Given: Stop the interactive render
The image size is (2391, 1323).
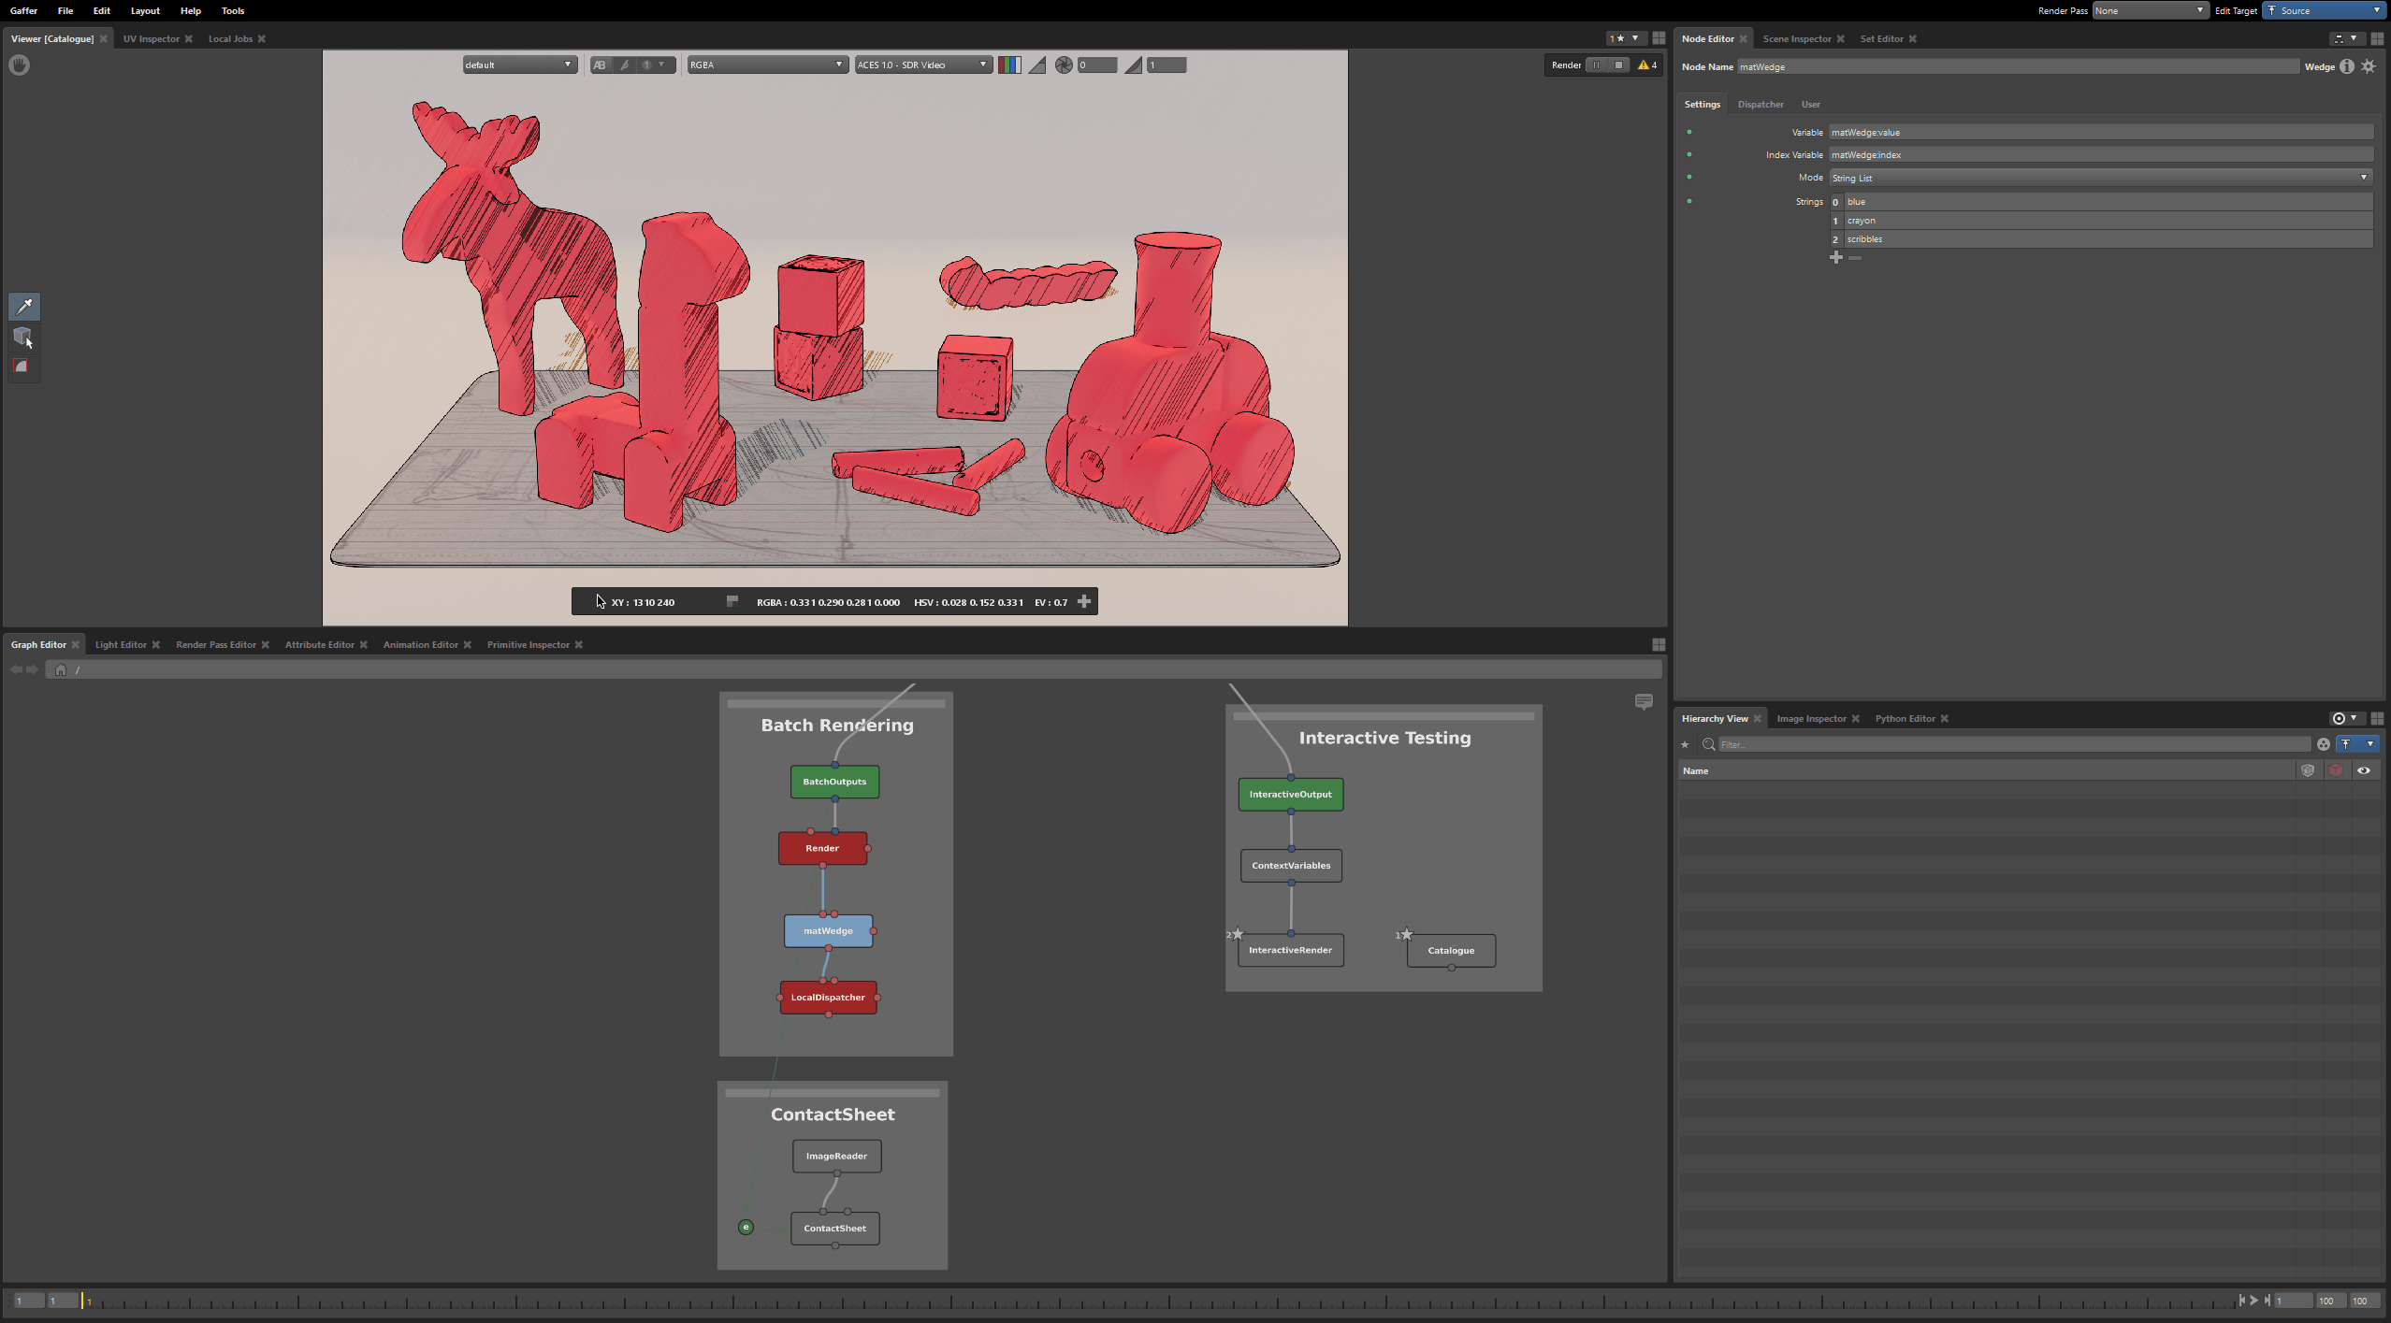Looking at the screenshot, I should tap(1619, 65).
